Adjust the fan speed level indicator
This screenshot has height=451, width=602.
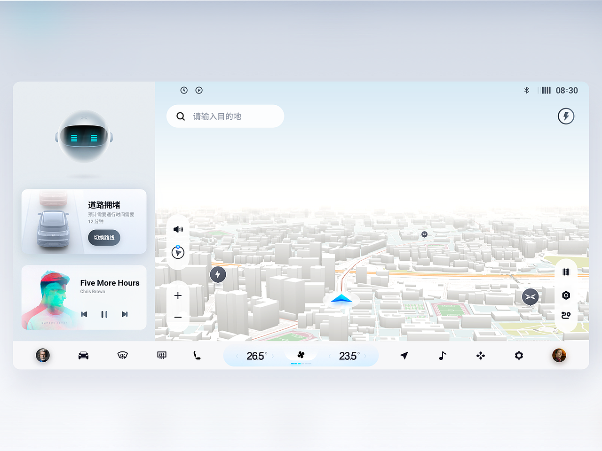(301, 364)
